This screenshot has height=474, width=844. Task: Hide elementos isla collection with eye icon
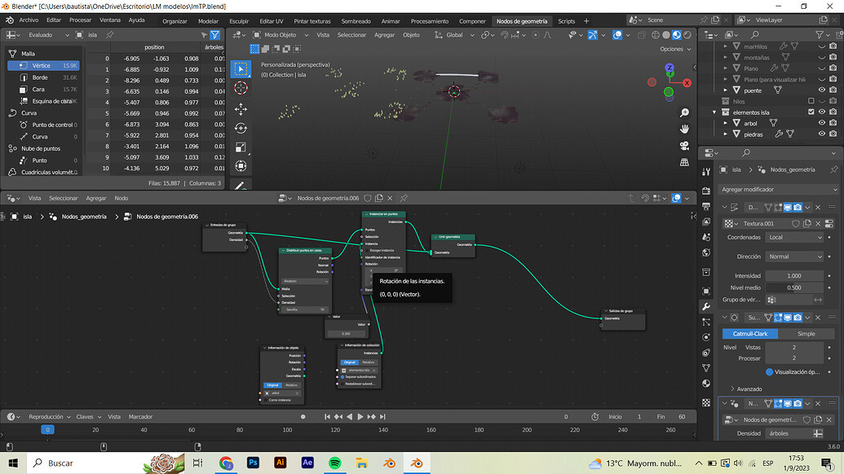coord(822,112)
